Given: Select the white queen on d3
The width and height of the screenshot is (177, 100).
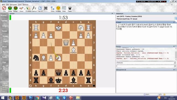Looking at the screenshot, I should [66, 42].
